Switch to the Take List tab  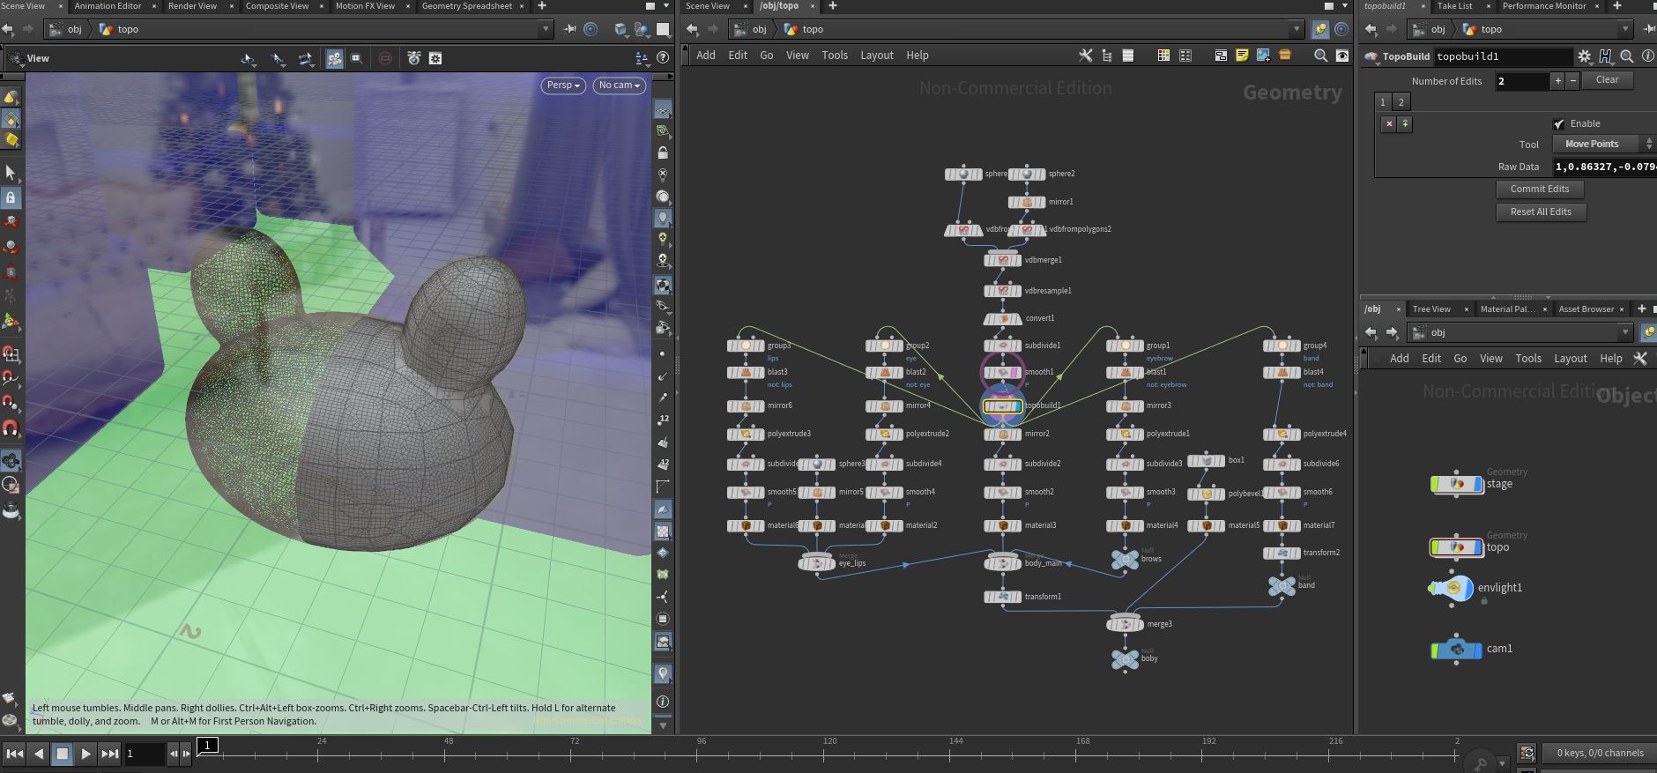(1454, 6)
